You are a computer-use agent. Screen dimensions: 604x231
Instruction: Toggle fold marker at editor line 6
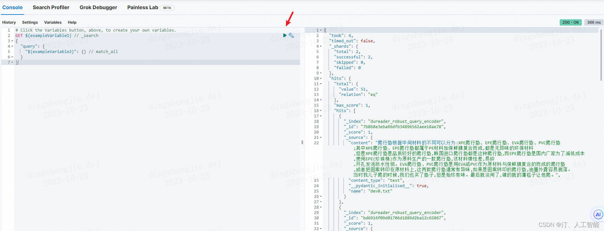[12, 57]
